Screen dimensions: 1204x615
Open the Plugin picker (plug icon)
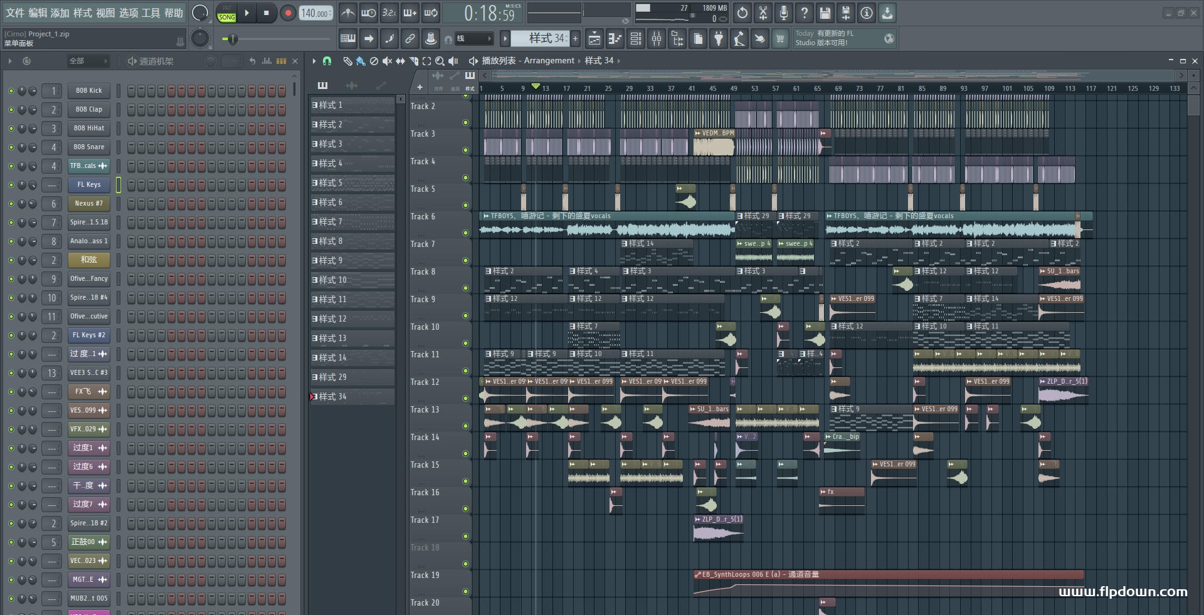click(719, 39)
